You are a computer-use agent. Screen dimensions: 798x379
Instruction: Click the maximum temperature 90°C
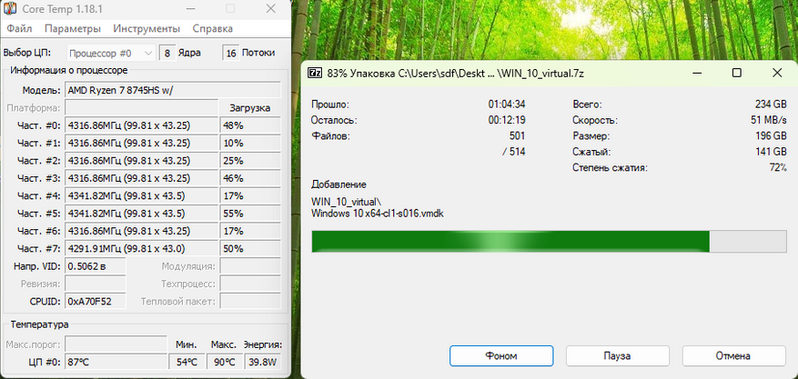coord(225,363)
